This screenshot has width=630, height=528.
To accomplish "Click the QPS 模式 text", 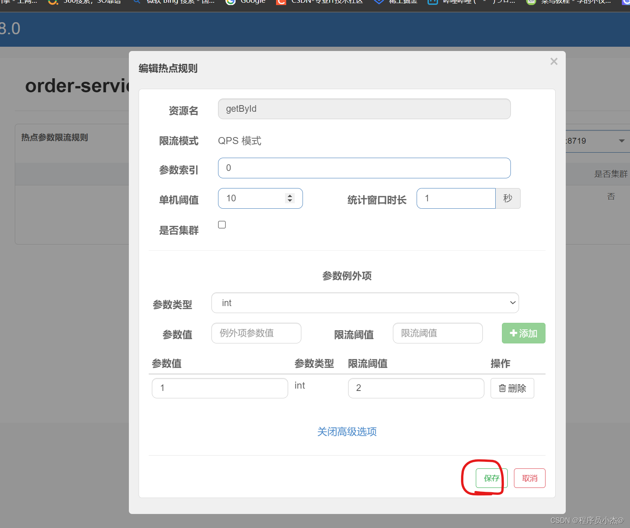I will tap(239, 141).
